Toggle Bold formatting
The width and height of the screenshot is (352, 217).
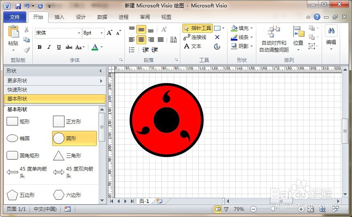(39, 47)
